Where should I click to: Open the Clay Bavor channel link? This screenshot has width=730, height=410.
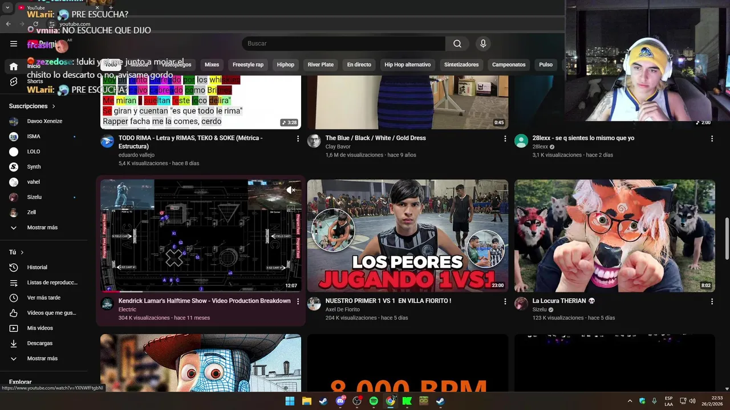[338, 147]
